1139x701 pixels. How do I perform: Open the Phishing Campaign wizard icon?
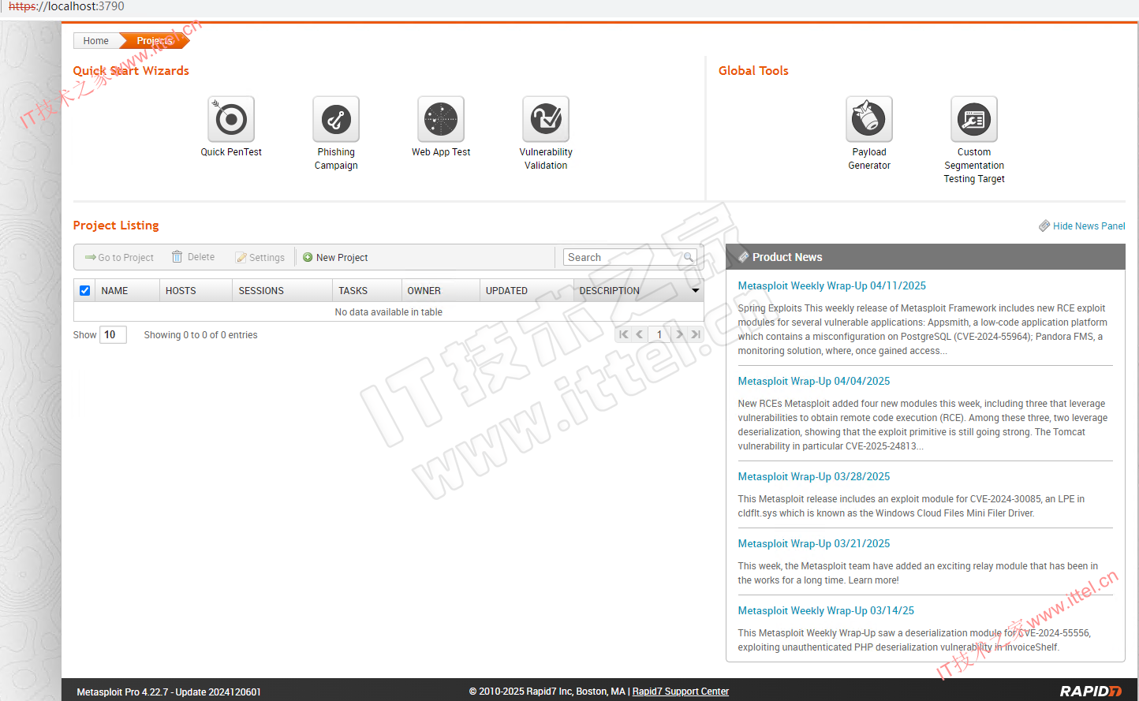point(336,119)
